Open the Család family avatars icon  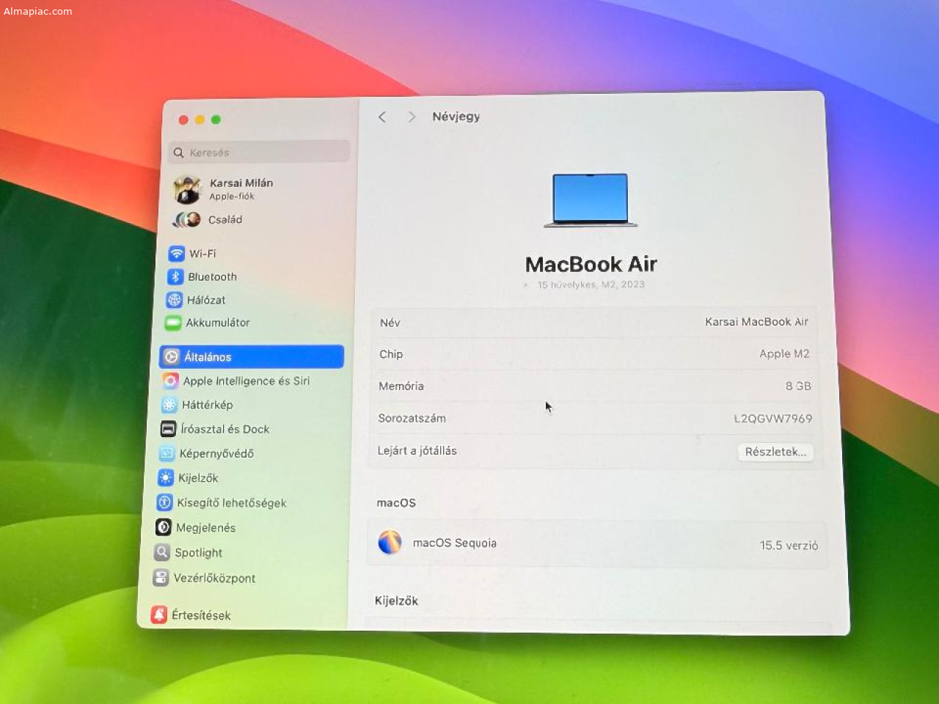pos(187,219)
